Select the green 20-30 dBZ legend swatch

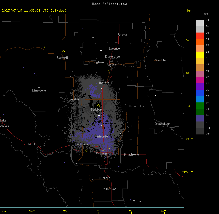[200, 106]
